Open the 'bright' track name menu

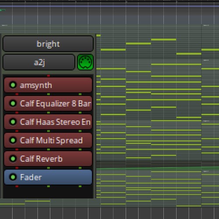tap(48, 44)
